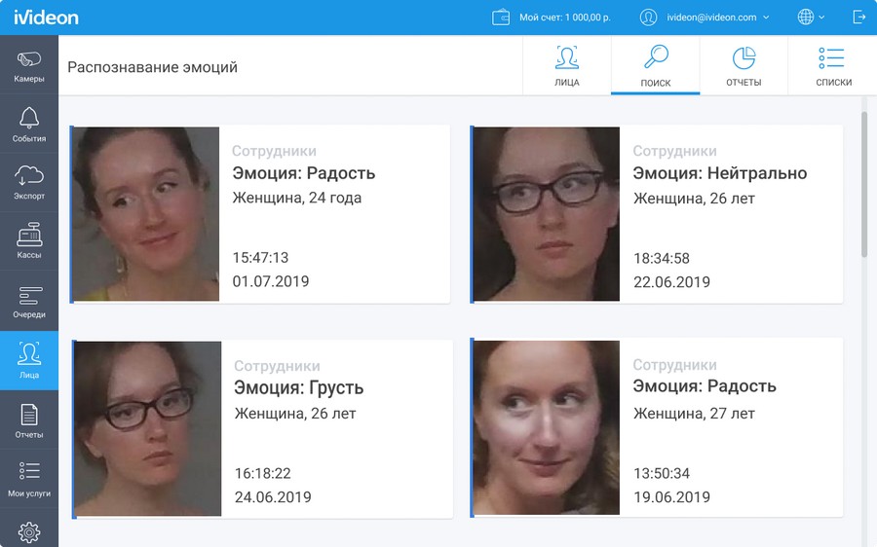
Task: Click the vertical scrollbar on the right
Action: click(863, 185)
